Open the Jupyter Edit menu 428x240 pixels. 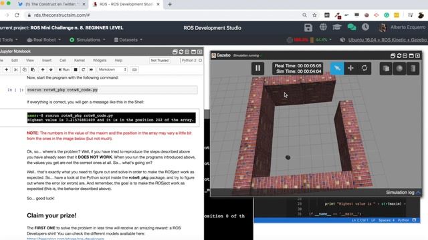click(15, 60)
